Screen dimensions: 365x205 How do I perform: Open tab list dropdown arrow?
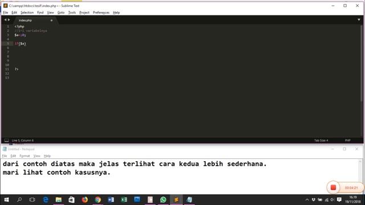359,20
